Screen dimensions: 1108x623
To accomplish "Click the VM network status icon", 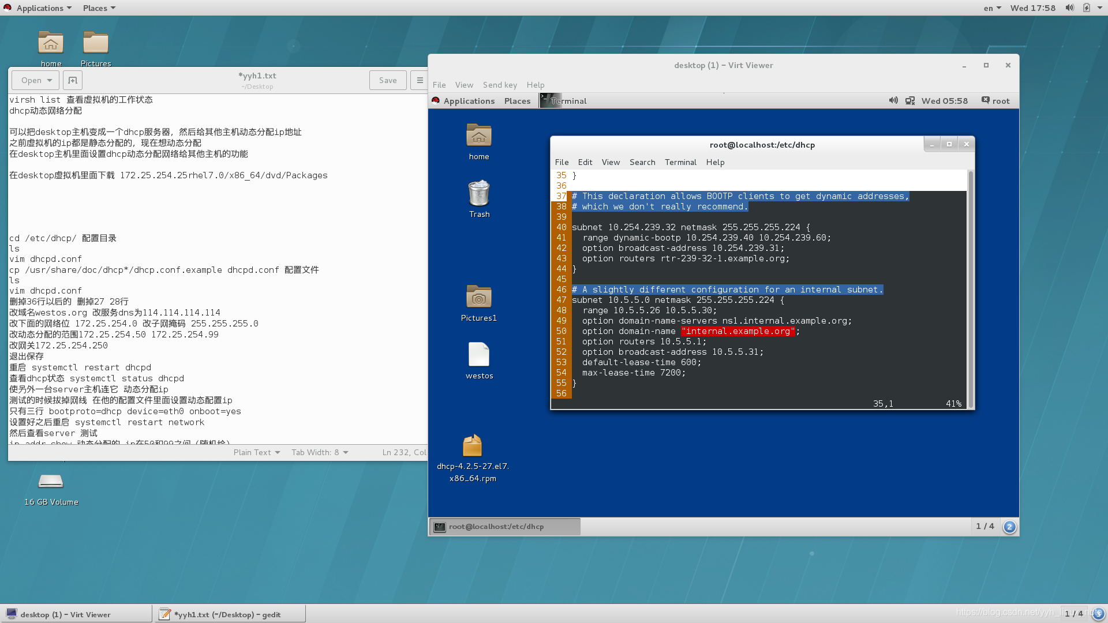I will coord(910,101).
